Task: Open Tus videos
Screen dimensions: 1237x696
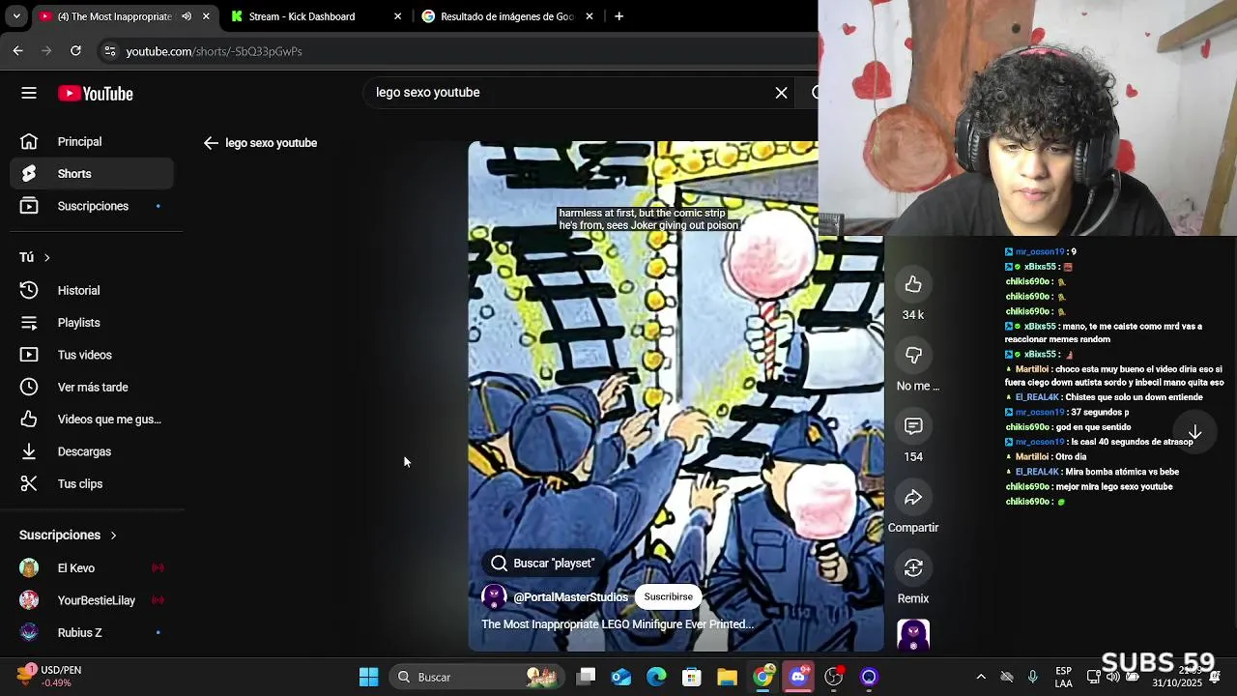Action: [x=92, y=355]
